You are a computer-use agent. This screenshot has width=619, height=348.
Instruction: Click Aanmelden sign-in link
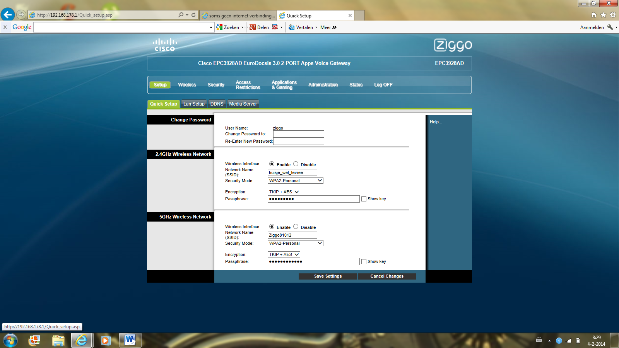[x=592, y=27]
